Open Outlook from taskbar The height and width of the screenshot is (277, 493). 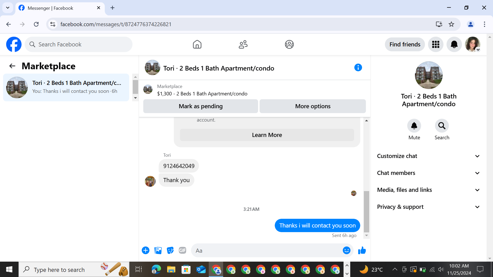(x=201, y=269)
